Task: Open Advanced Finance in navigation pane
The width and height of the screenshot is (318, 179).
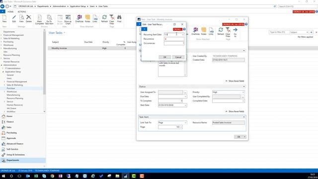Action: coord(15,144)
